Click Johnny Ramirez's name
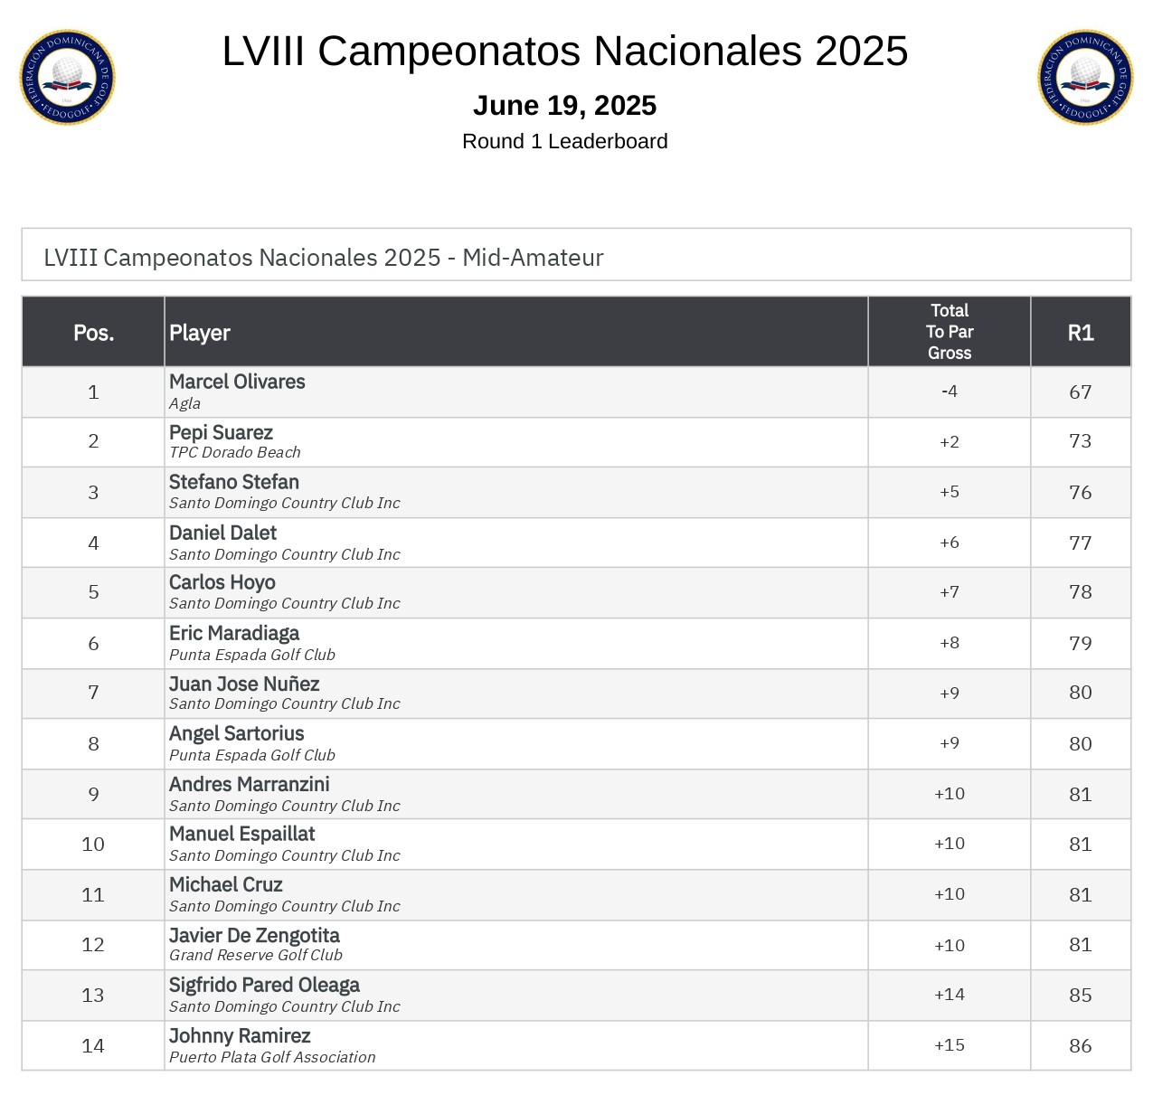 (240, 1036)
